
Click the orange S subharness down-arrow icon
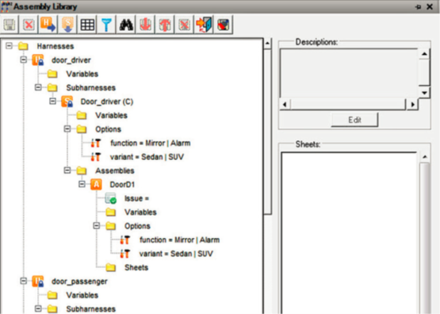(x=67, y=25)
